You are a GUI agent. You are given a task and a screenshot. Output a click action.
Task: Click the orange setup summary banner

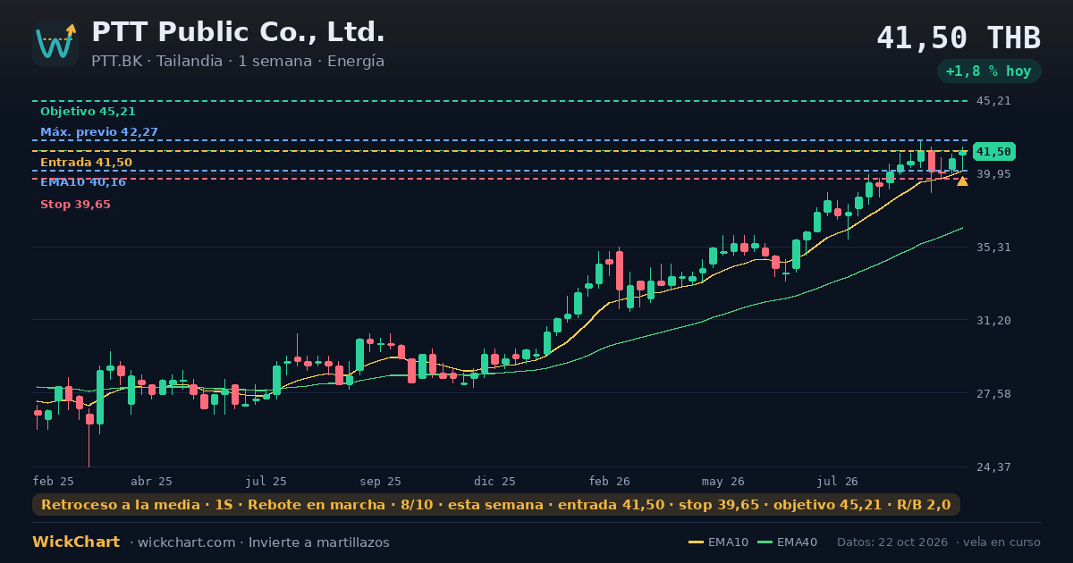(x=496, y=505)
